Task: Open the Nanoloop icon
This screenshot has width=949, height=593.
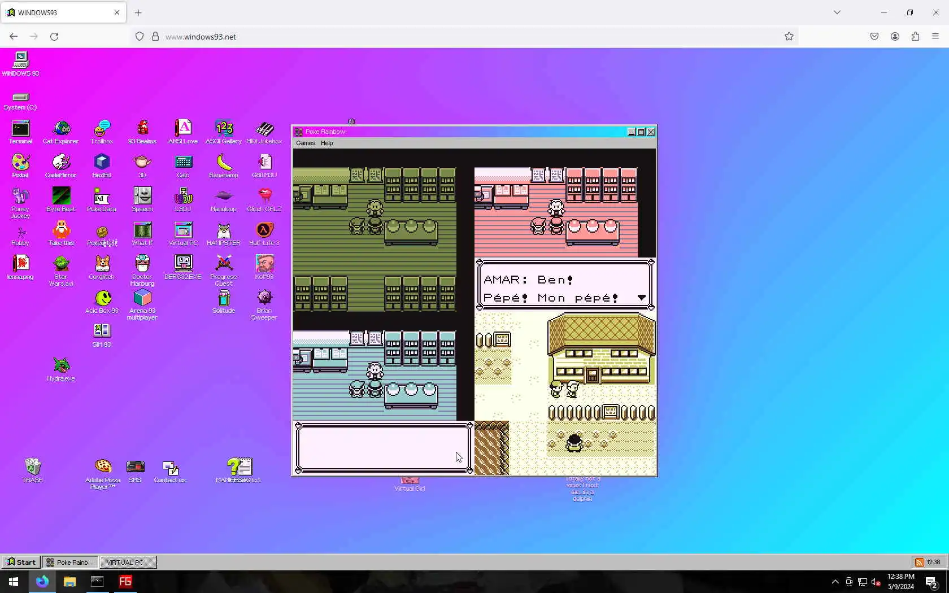Action: point(224,200)
